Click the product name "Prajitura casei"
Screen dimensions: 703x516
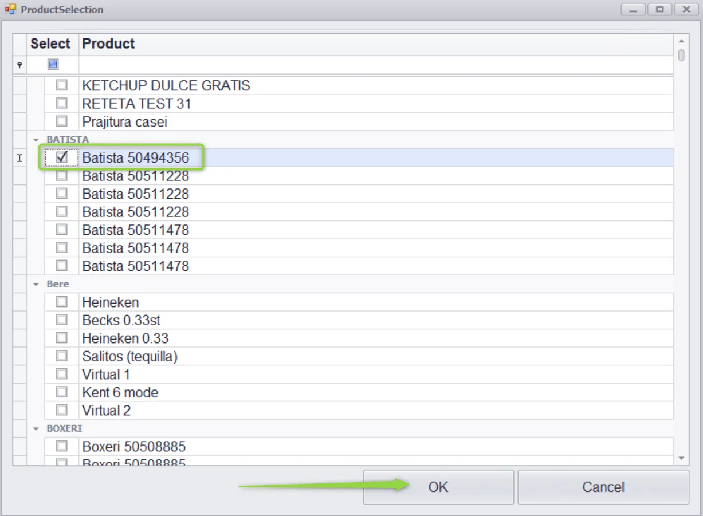tap(125, 122)
